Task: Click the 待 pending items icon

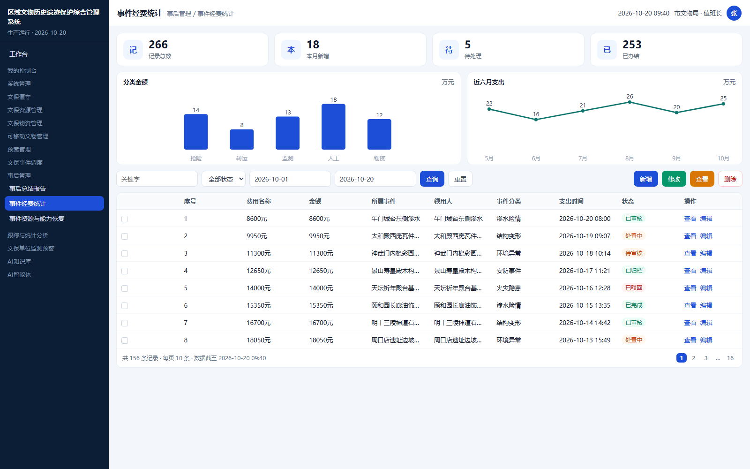Action: click(449, 50)
